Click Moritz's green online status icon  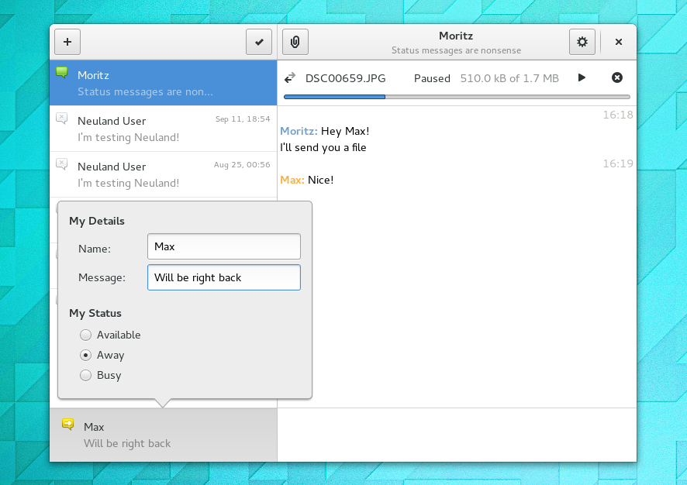click(x=62, y=73)
